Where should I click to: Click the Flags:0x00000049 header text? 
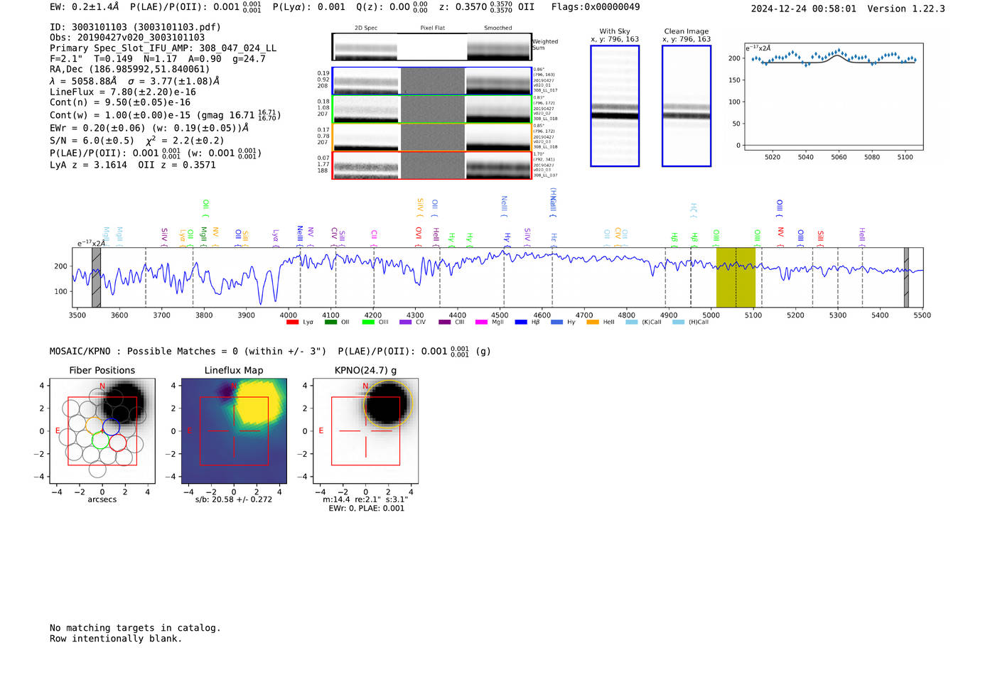point(596,7)
